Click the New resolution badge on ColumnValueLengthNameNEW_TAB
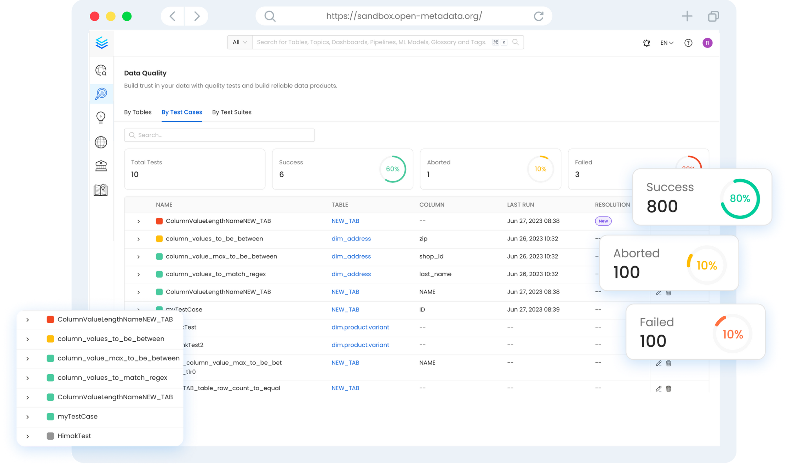This screenshot has height=466, width=789. (x=603, y=221)
